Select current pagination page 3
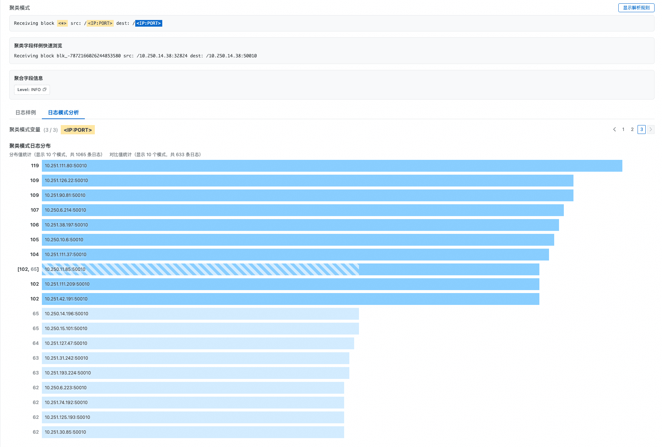The width and height of the screenshot is (662, 447). (642, 130)
